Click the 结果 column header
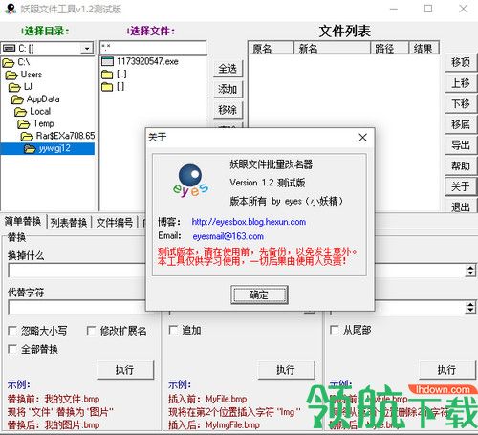This screenshot has width=478, height=435. 424,48
